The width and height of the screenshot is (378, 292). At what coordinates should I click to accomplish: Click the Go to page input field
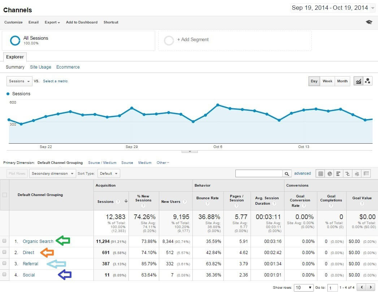[x=332, y=287]
